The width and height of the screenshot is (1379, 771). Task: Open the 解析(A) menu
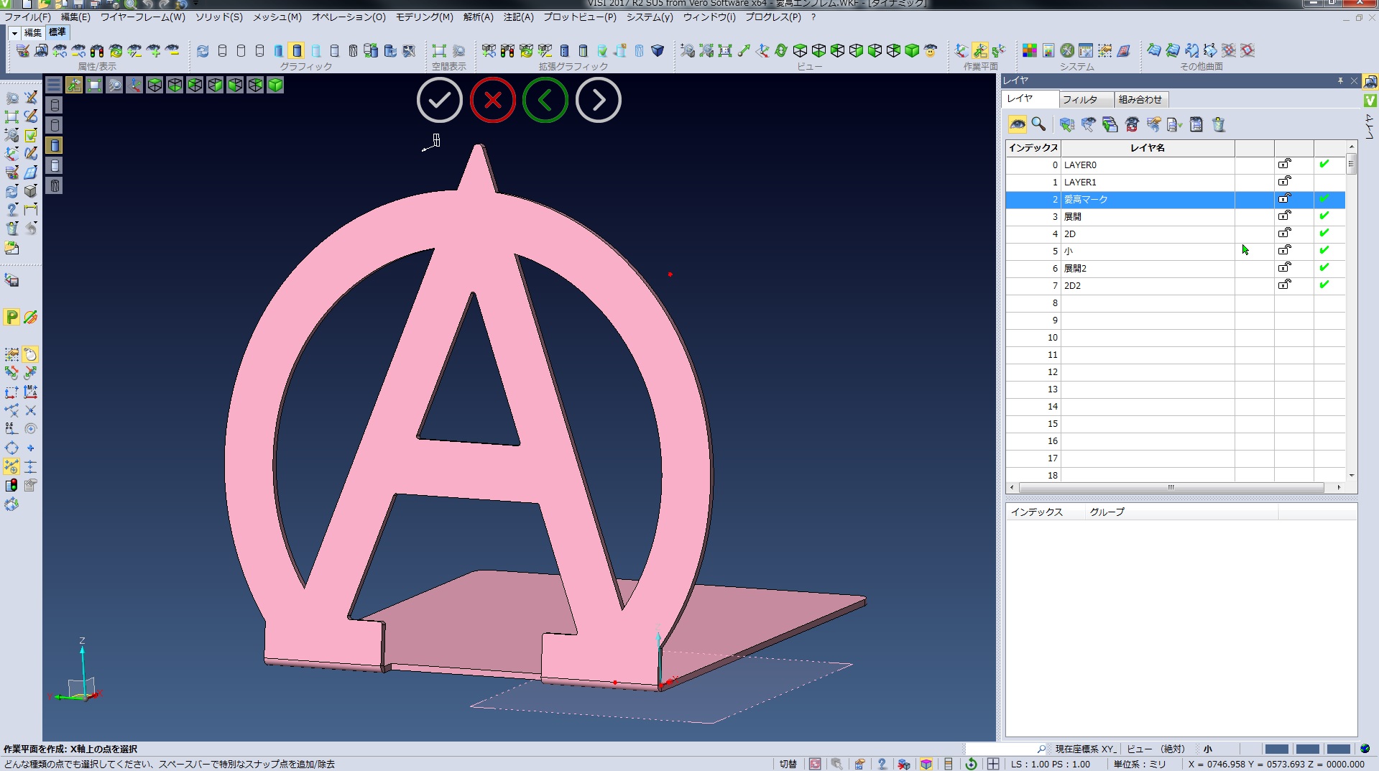[479, 17]
